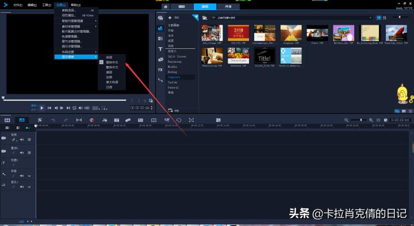Switch to the 共享 share tab

(228, 6)
